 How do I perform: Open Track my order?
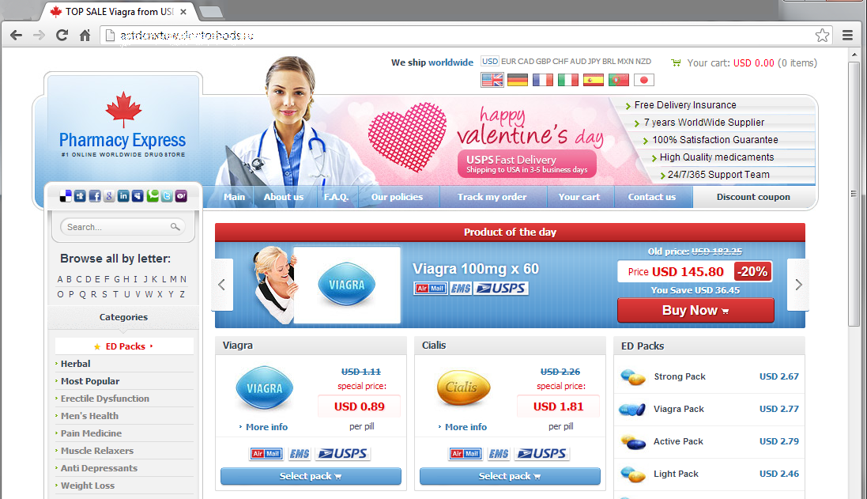tap(492, 197)
